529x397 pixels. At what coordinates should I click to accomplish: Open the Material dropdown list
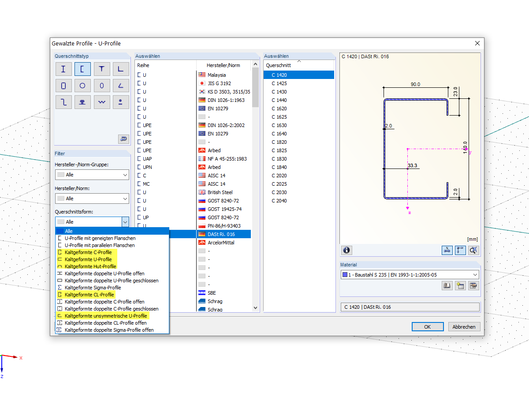(x=410, y=275)
